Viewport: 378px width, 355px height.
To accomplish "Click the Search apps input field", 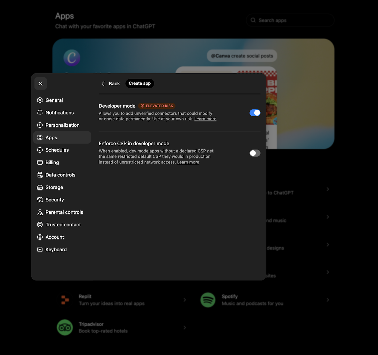I will (290, 20).
